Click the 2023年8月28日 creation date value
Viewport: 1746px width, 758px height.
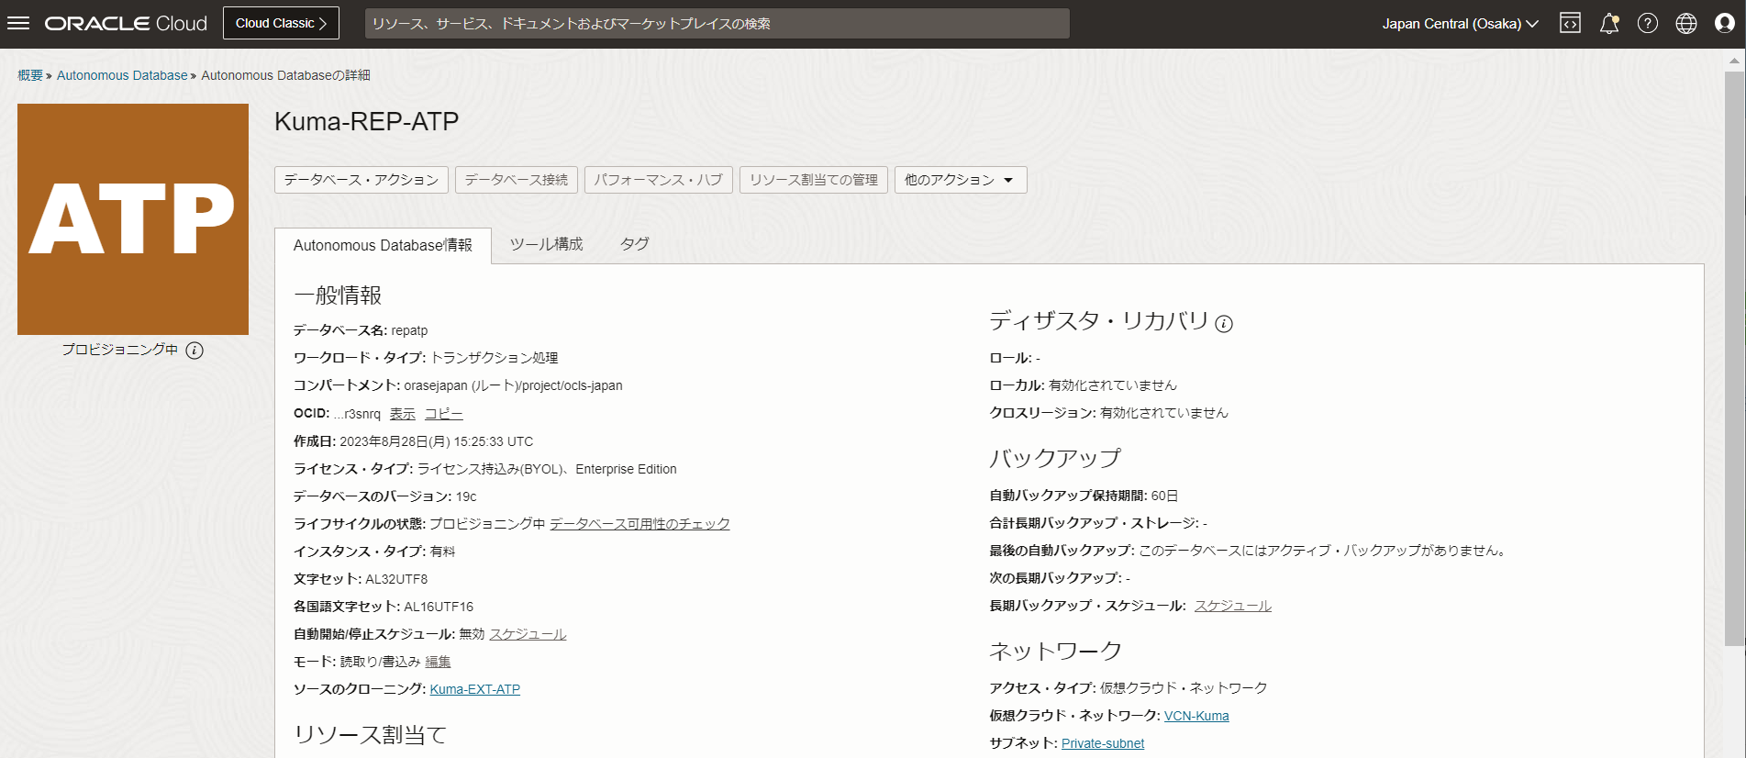point(437,441)
